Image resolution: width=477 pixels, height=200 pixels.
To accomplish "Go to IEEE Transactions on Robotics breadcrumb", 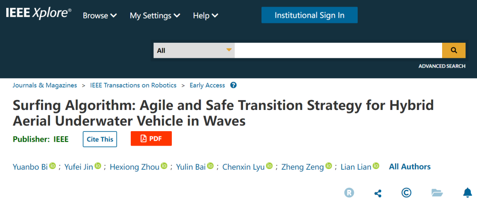I will tap(133, 85).
